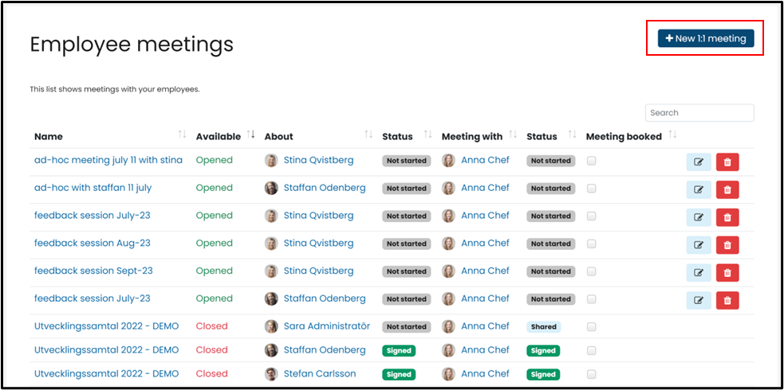This screenshot has width=784, height=390.
Task: Open Staffan Odenberg's profile in the second row
Action: 324,188
